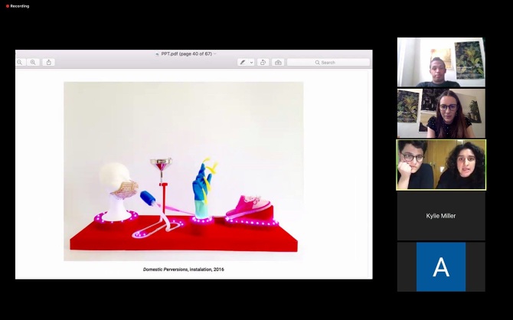Screen dimensions: 513x320
Task: Open the share icon in Preview toolbar
Action: pyautogui.click(x=49, y=62)
